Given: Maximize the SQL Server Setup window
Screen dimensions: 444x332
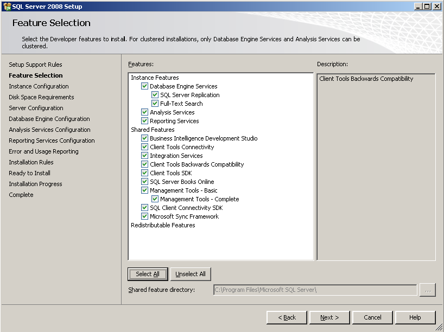Looking at the screenshot, I should [x=427, y=6].
